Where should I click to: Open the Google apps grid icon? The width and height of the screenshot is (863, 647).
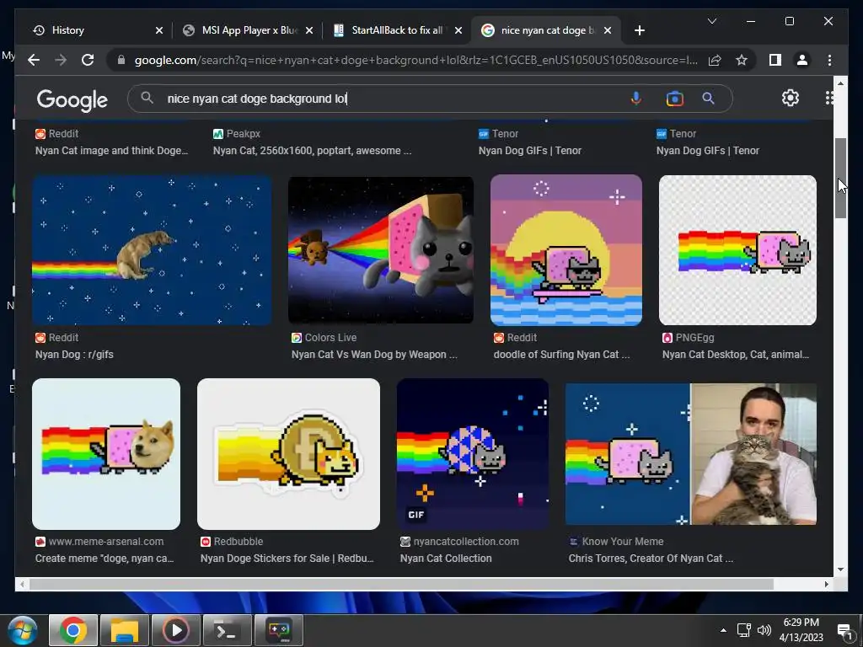pos(829,98)
